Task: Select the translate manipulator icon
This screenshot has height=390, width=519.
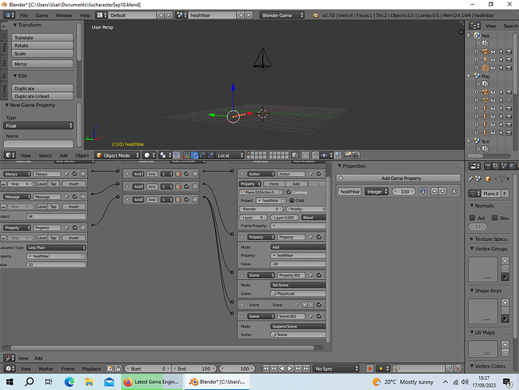Action: (195, 155)
